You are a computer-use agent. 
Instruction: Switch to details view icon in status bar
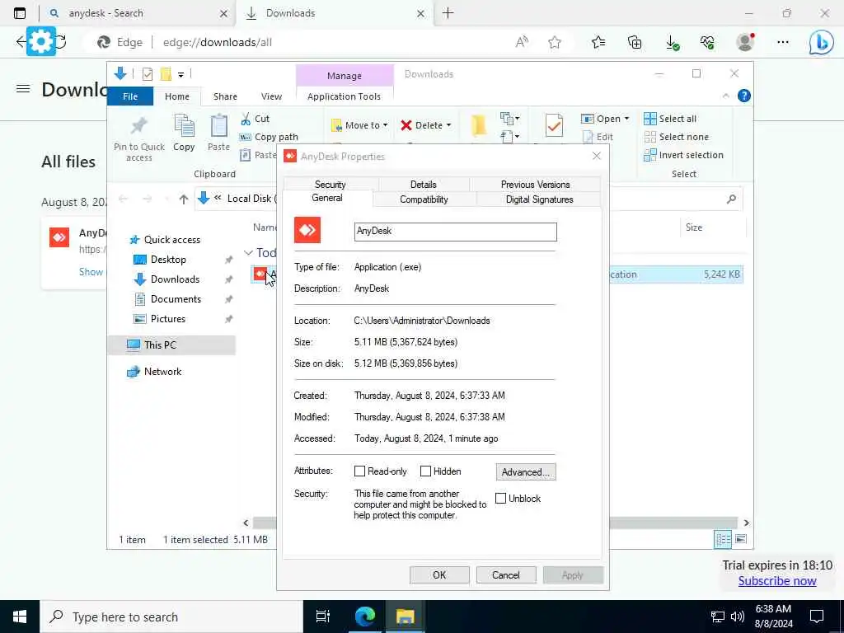723,539
